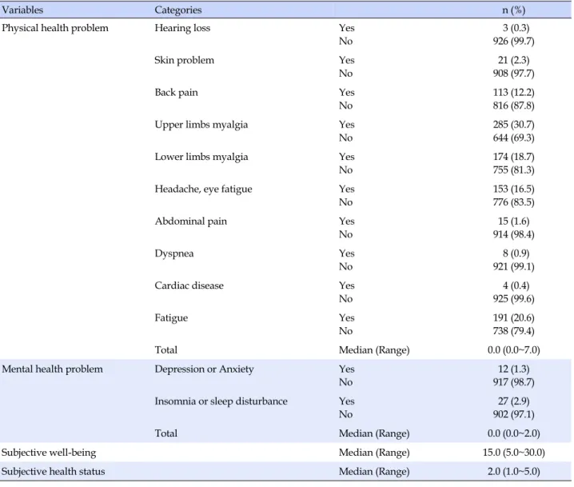Select the 'Dyspnea' category
This screenshot has height=487, width=574.
[x=174, y=253]
